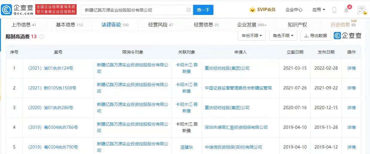Clear the search box with X icon

[x=188, y=10]
